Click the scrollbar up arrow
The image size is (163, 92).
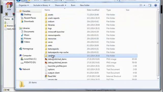point(158,9)
